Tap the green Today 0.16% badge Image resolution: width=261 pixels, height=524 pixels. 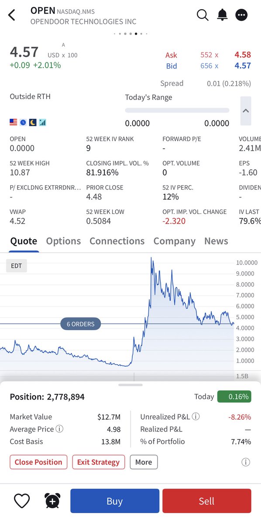tap(234, 396)
